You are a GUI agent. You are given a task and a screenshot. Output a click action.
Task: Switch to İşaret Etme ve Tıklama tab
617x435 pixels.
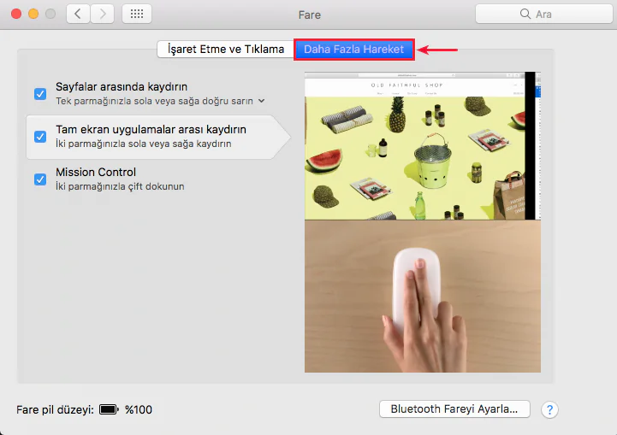pyautogui.click(x=225, y=49)
